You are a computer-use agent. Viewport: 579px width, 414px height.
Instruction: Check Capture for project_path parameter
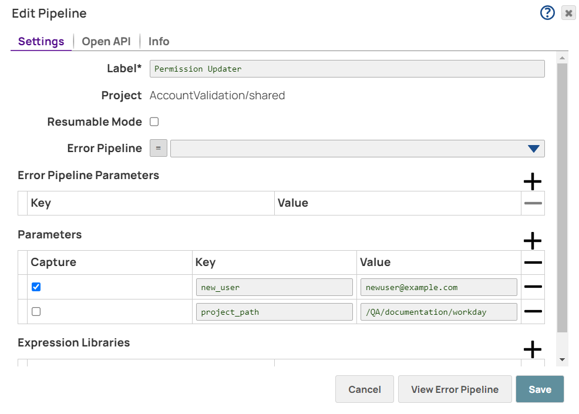tap(36, 312)
